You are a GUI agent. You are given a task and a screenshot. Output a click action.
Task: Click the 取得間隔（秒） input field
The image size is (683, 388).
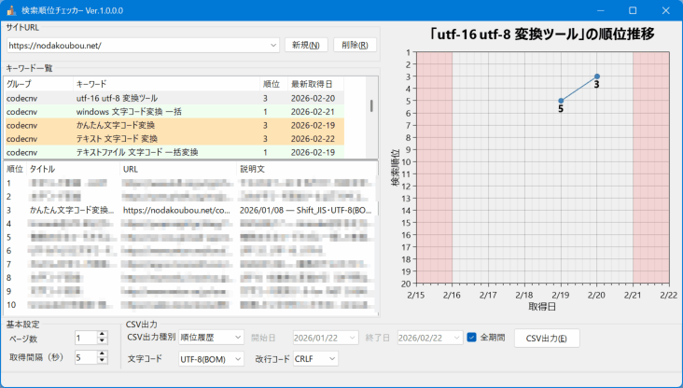86,357
